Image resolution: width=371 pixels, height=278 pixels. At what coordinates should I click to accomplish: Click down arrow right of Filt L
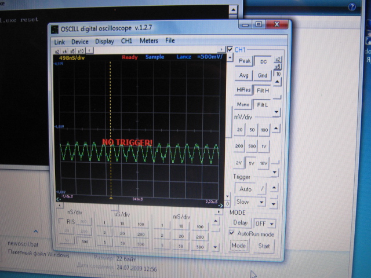tap(277, 112)
